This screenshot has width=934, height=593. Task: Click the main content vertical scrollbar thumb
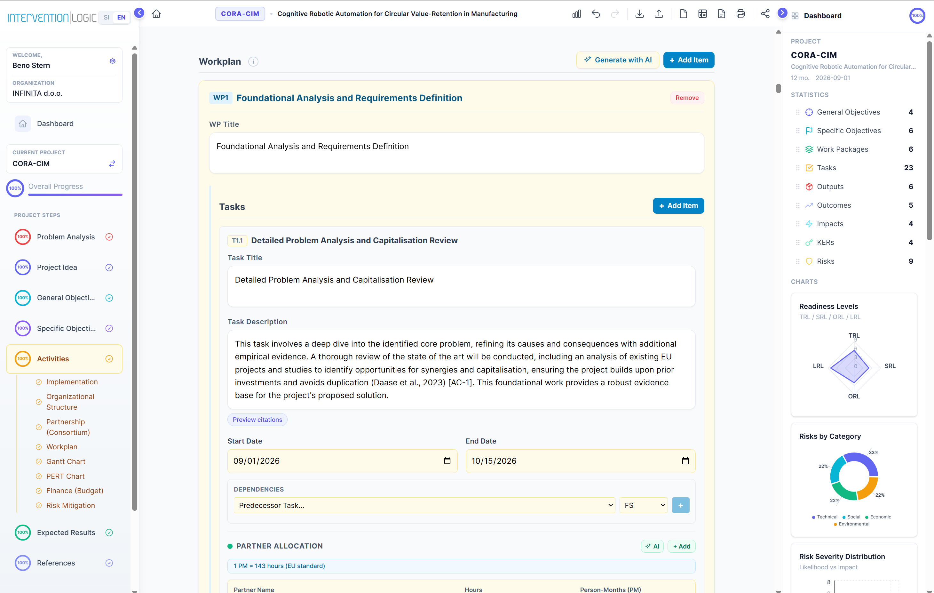click(778, 88)
